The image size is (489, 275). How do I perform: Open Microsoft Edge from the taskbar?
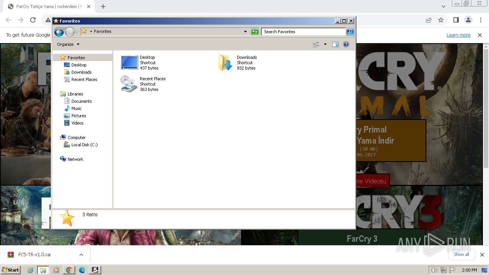pos(82,270)
